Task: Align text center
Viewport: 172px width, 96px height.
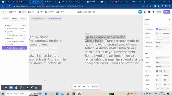Action: [163, 89]
